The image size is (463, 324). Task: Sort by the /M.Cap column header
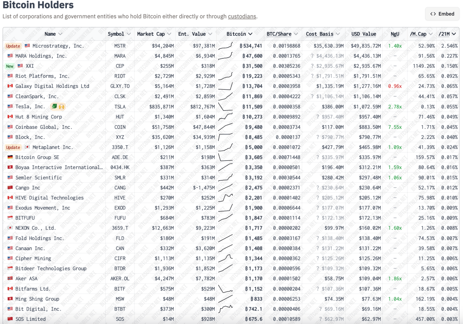[x=421, y=34]
